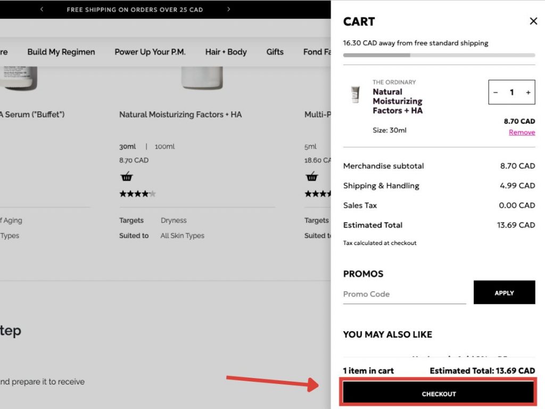Proceed to Checkout
Viewport: 545px width, 409px height.
click(439, 394)
